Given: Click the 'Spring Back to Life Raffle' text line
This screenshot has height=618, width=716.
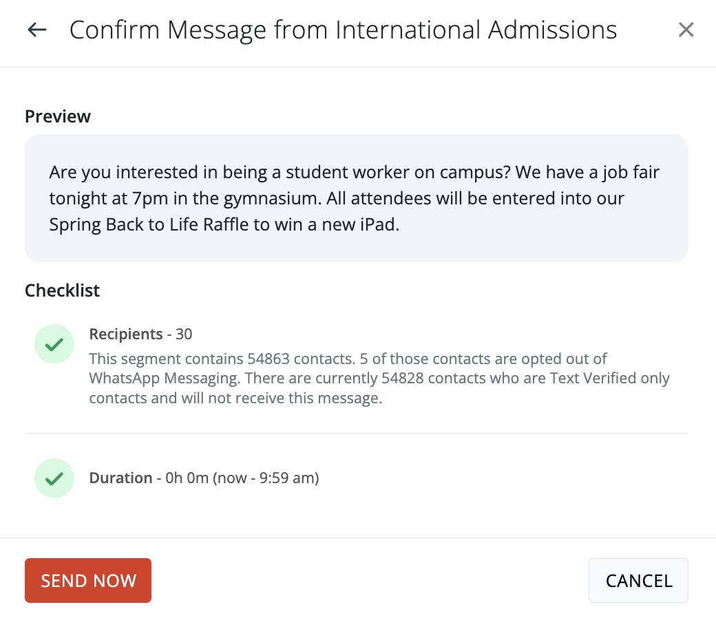Looking at the screenshot, I should tap(224, 224).
